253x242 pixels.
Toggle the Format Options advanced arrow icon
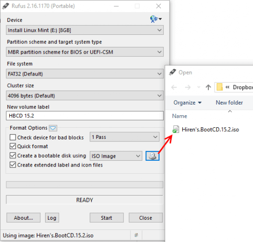(53, 128)
